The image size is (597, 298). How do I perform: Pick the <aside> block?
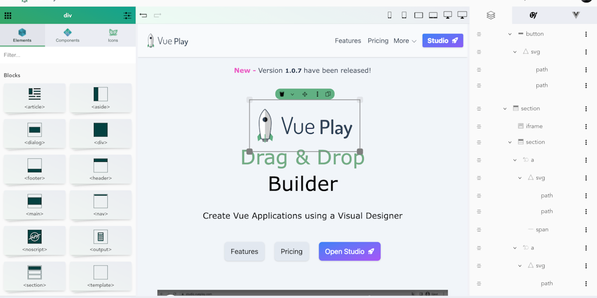100,98
